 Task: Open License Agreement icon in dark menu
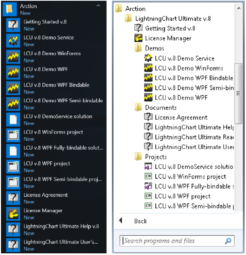tap(13, 198)
